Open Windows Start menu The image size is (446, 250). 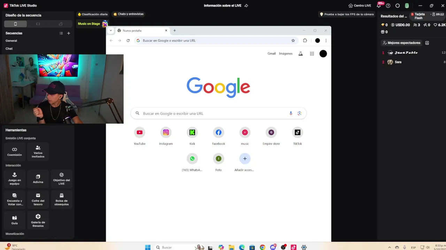click(148, 247)
